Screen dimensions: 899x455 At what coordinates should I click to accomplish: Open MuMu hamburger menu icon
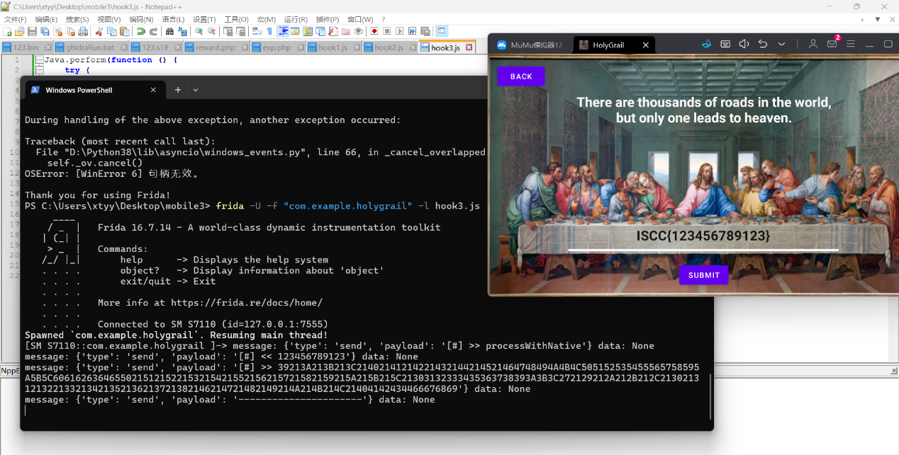click(x=851, y=44)
